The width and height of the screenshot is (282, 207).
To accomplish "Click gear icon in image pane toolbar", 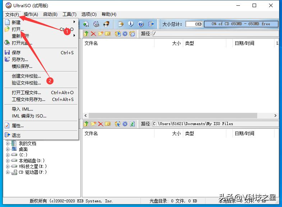I will 125,34.
